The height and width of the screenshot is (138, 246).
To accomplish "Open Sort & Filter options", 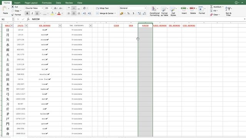I will pyautogui.click(x=228, y=11).
